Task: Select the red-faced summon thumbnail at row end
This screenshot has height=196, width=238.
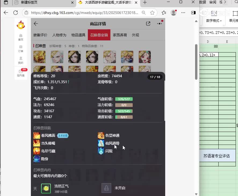Action: click(x=145, y=57)
